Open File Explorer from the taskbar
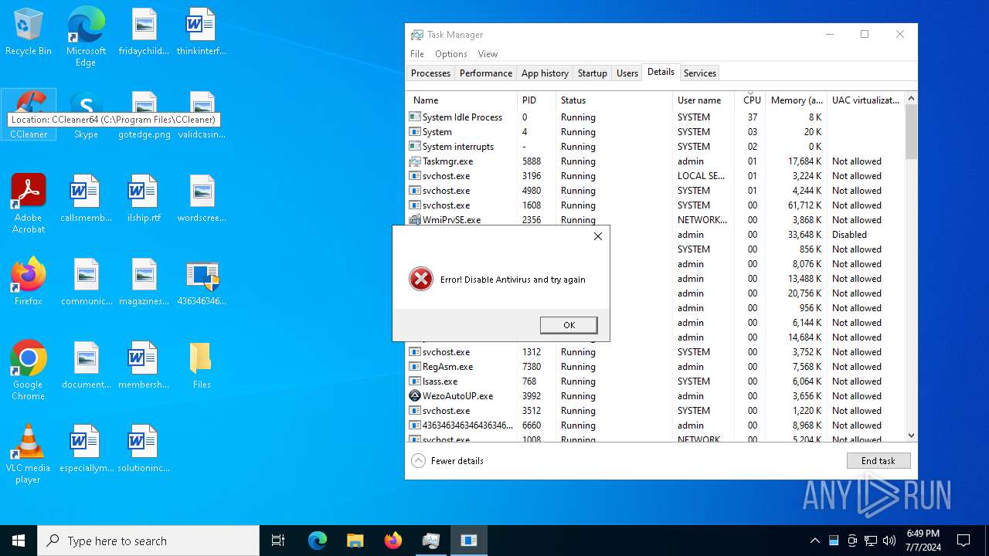The image size is (989, 556). pos(355,541)
